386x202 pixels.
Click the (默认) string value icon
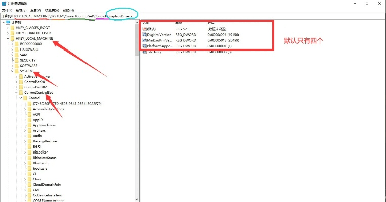coord(144,29)
